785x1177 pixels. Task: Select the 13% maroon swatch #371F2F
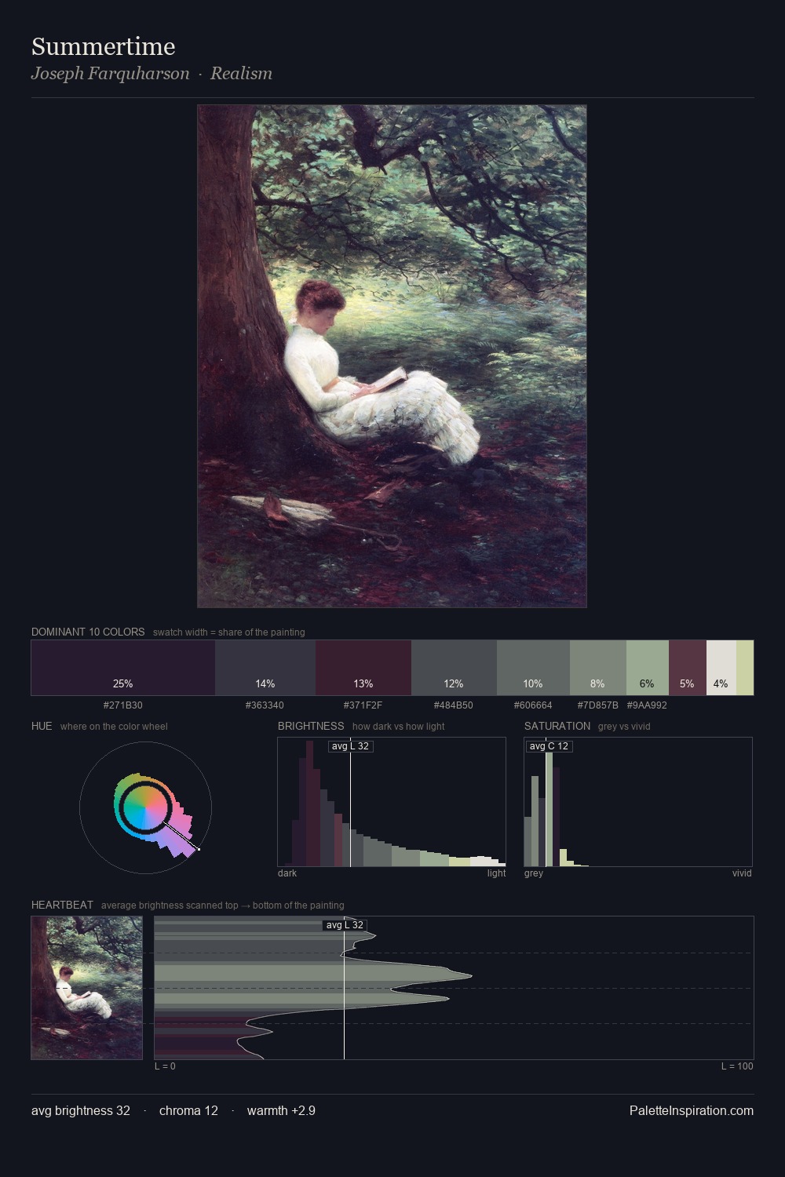tap(363, 668)
